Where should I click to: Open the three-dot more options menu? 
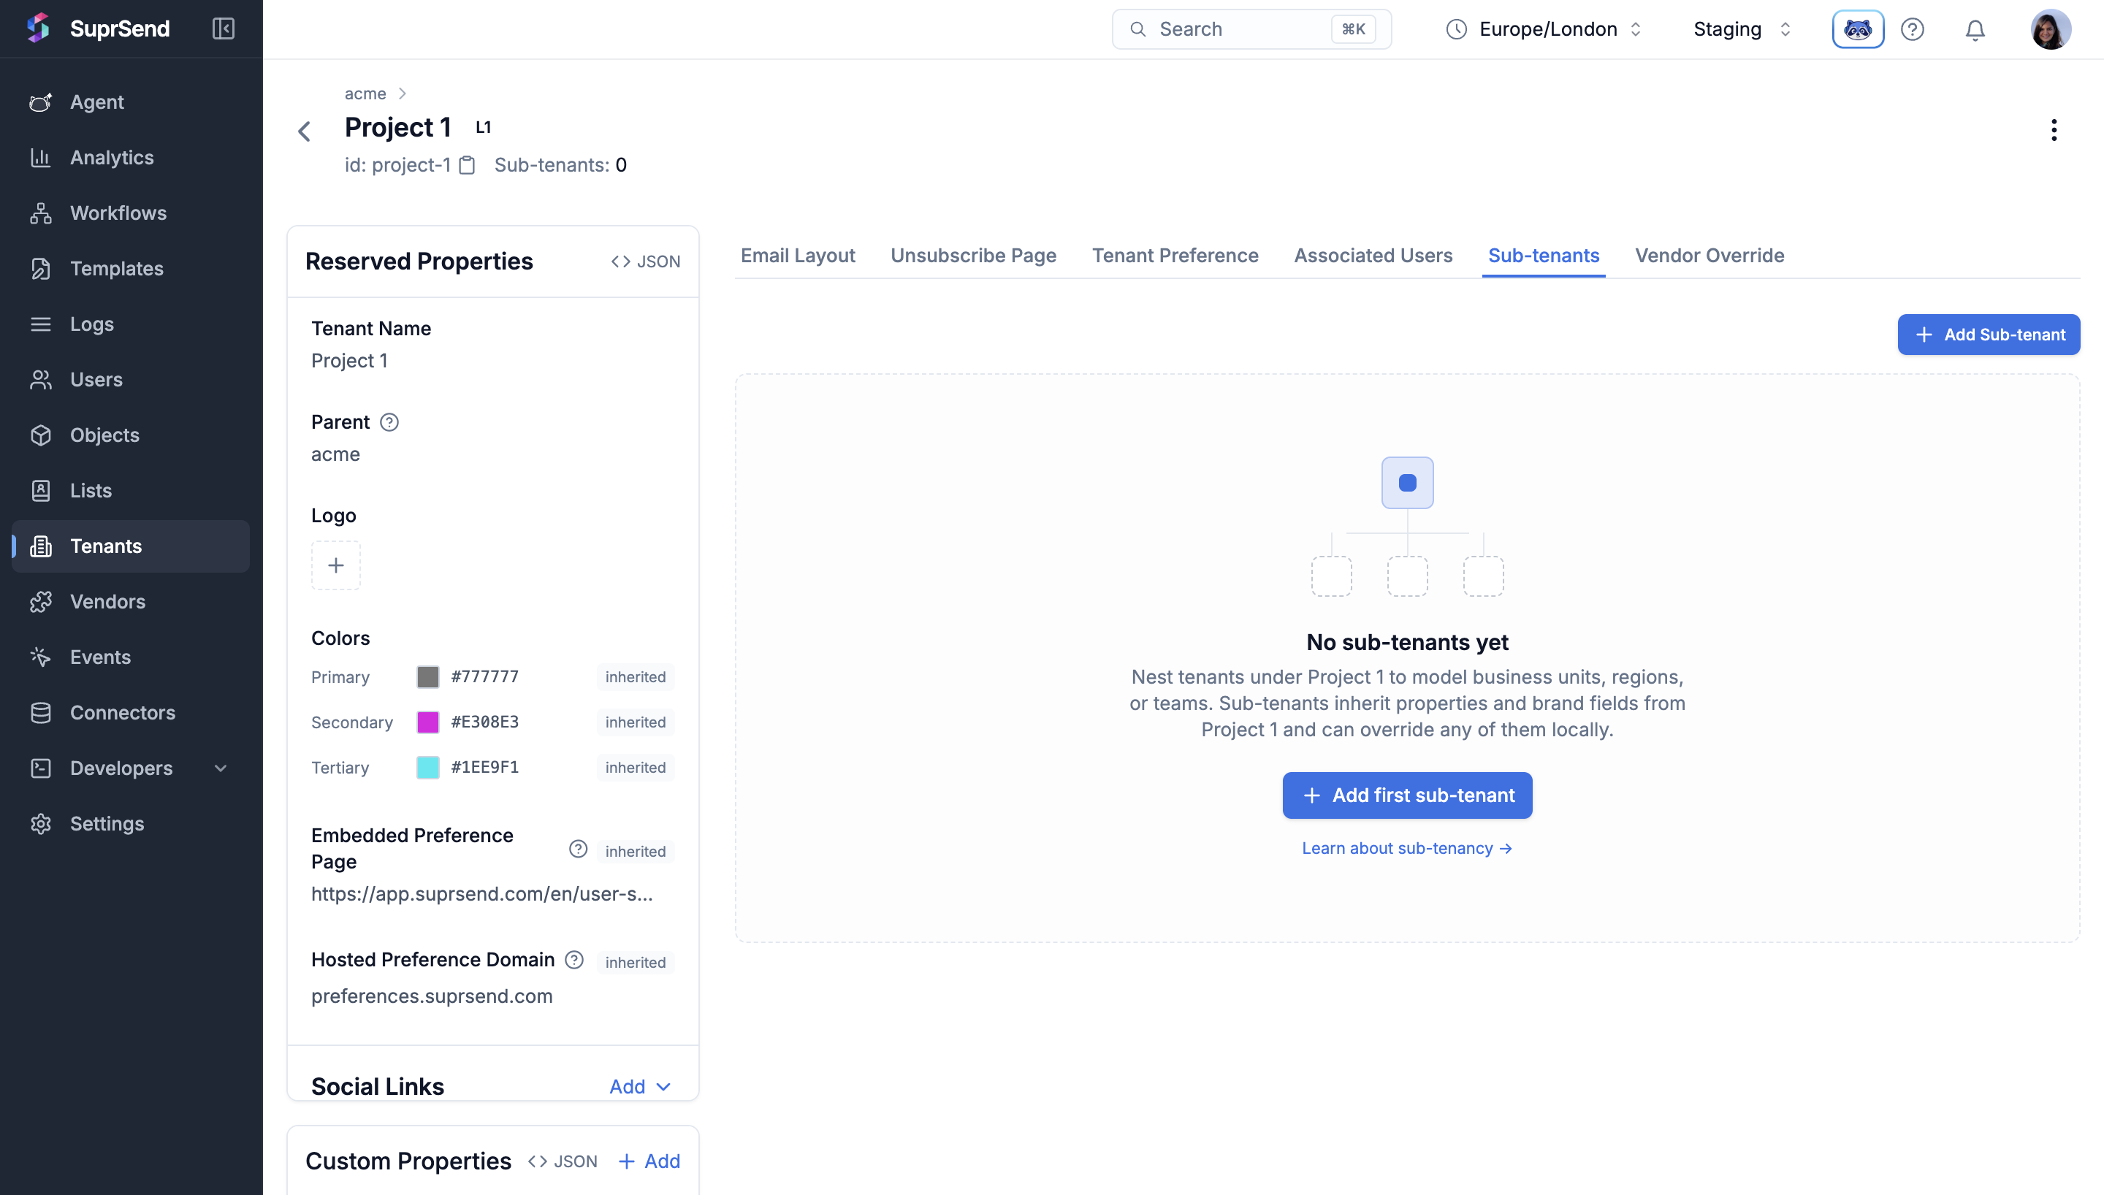2053,130
